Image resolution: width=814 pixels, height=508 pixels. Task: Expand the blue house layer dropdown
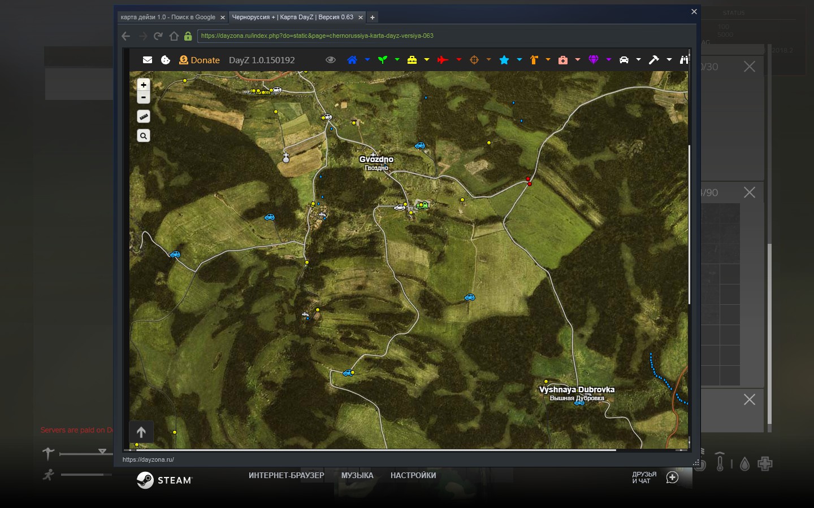367,59
